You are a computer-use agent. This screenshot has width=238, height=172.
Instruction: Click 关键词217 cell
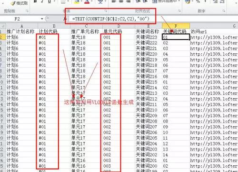(149, 71)
